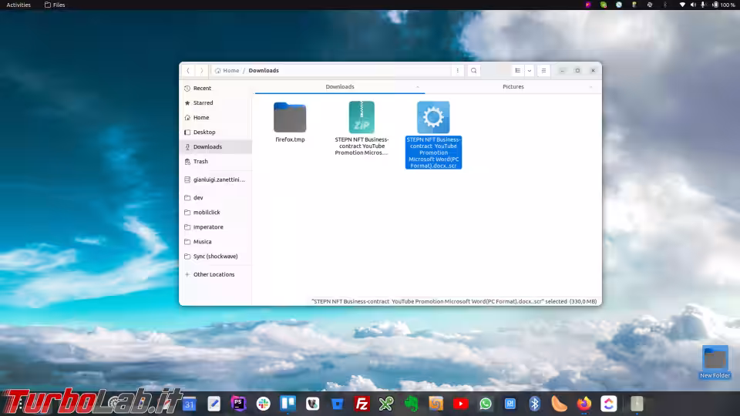Launch the text editor from the dock
This screenshot has height=416, width=740.
(x=214, y=404)
